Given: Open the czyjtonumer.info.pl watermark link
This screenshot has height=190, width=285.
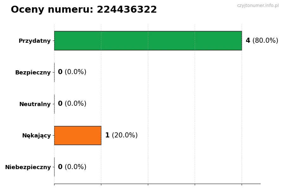Looking at the screenshot, I should click(x=258, y=6).
